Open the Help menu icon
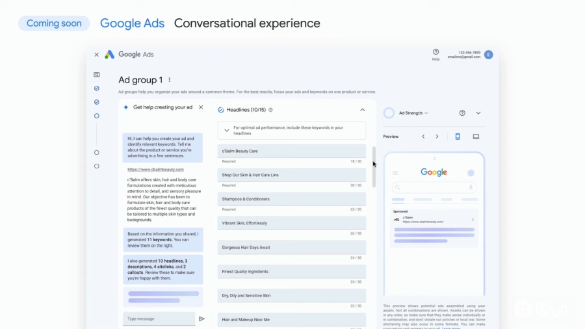The image size is (585, 329). pos(435,52)
